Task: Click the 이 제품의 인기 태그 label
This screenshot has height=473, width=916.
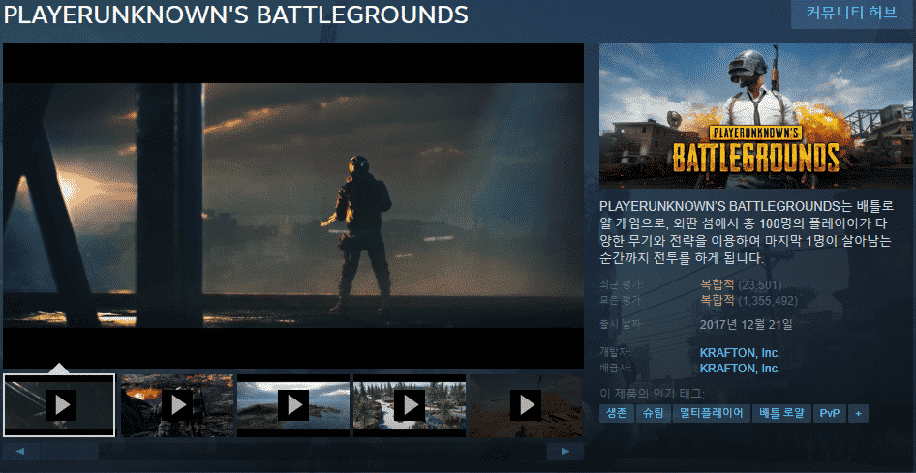Action: (x=652, y=393)
